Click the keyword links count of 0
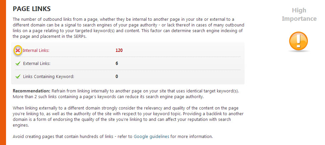The image size is (325, 145). (117, 76)
